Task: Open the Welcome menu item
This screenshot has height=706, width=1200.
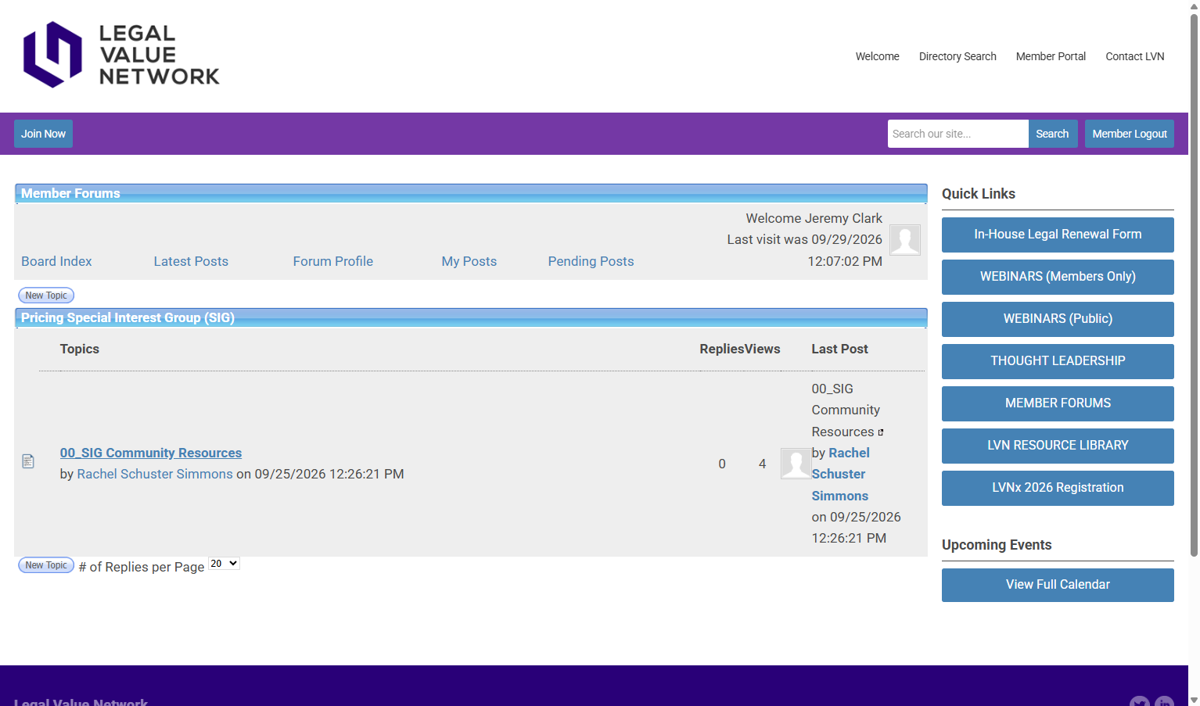Action: (x=877, y=56)
